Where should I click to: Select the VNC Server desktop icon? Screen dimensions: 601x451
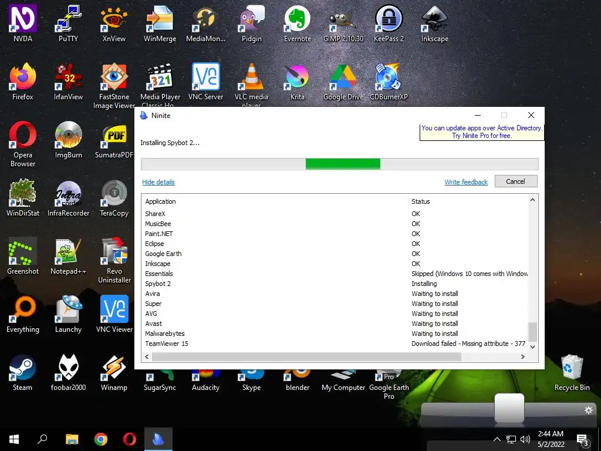(x=205, y=82)
